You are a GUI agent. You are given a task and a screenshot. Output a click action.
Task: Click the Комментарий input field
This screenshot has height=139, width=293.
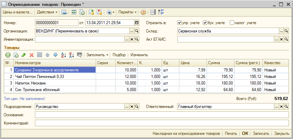click(162, 123)
